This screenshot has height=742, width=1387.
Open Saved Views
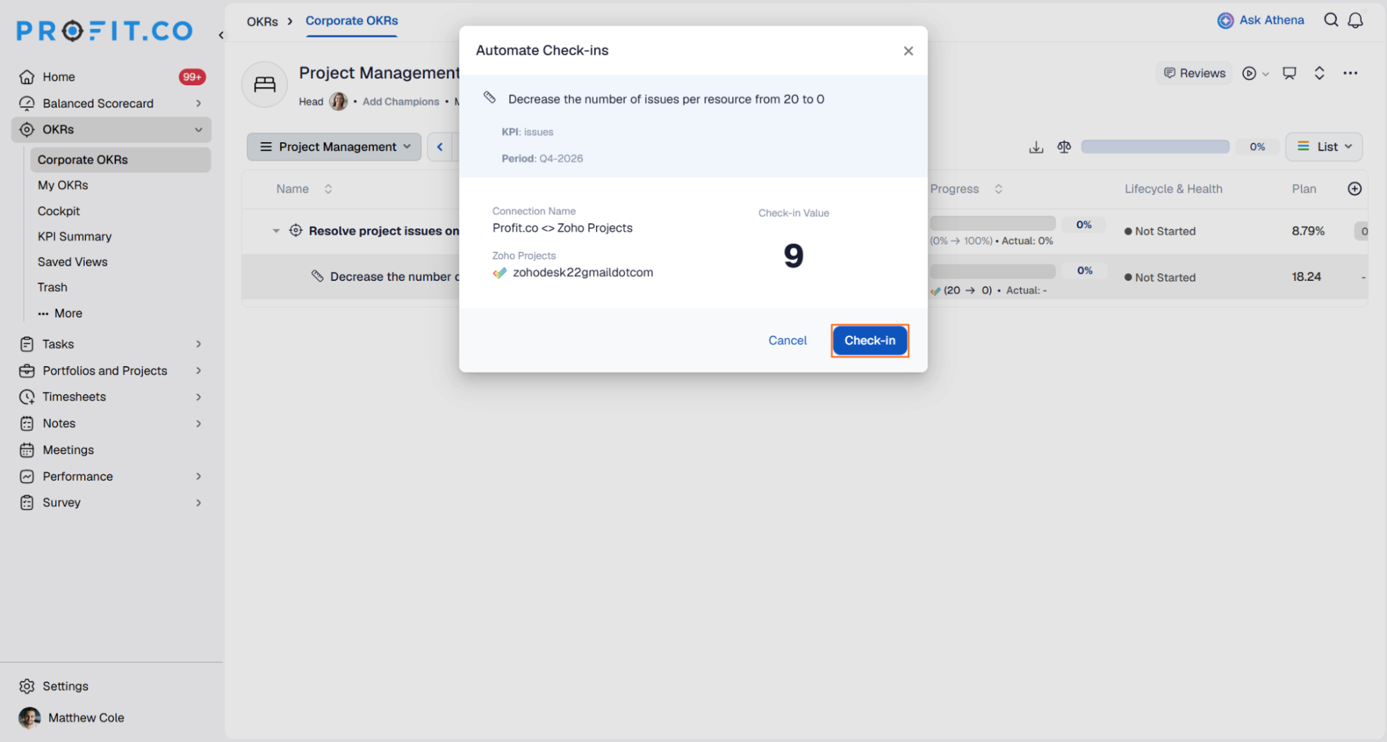(72, 261)
